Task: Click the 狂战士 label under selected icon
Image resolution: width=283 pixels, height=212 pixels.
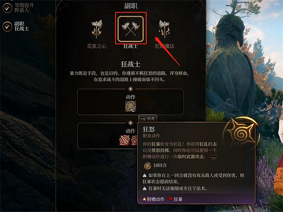Action: [131, 46]
